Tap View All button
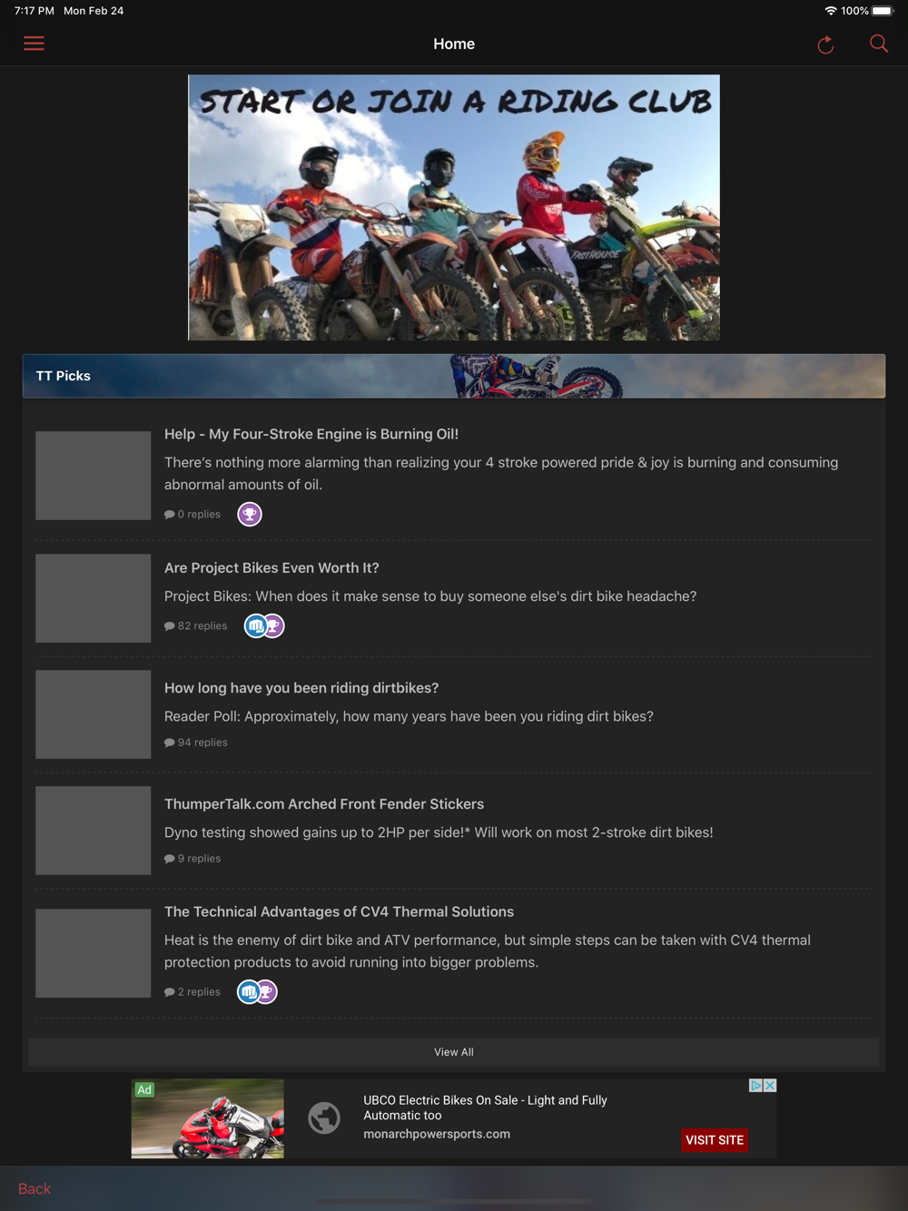Viewport: 908px width, 1211px height. point(454,1052)
